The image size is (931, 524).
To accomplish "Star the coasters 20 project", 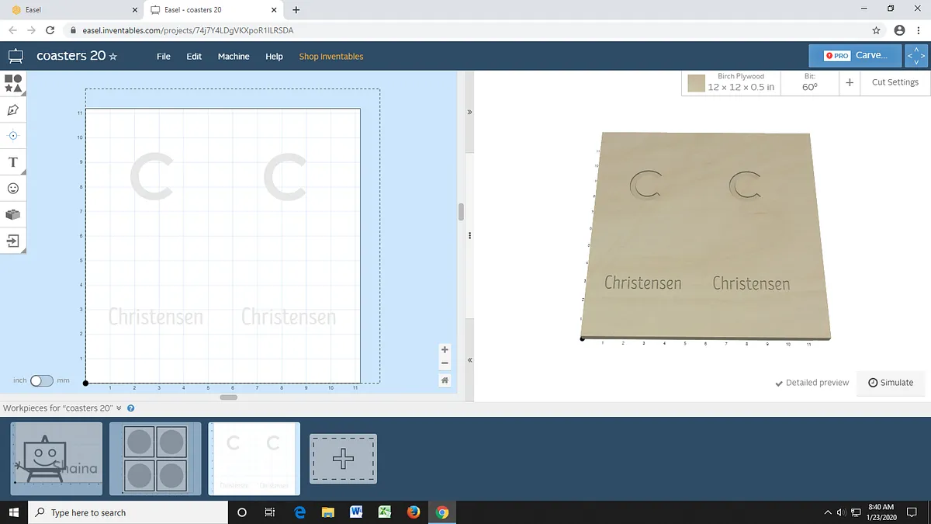I will point(113,57).
